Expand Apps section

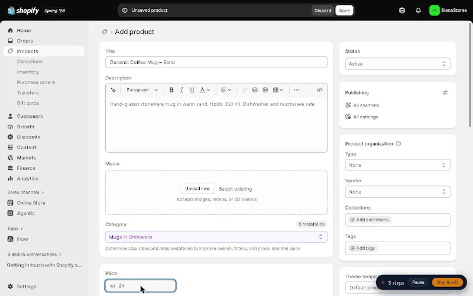(15, 229)
